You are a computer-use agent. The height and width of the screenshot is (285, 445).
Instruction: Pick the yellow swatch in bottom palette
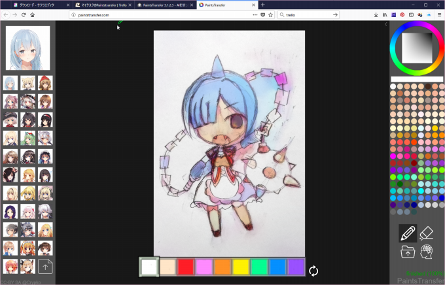tap(241, 267)
